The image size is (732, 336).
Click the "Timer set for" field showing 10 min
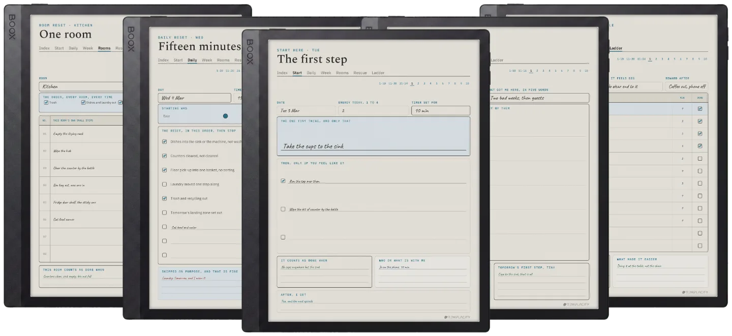[440, 110]
